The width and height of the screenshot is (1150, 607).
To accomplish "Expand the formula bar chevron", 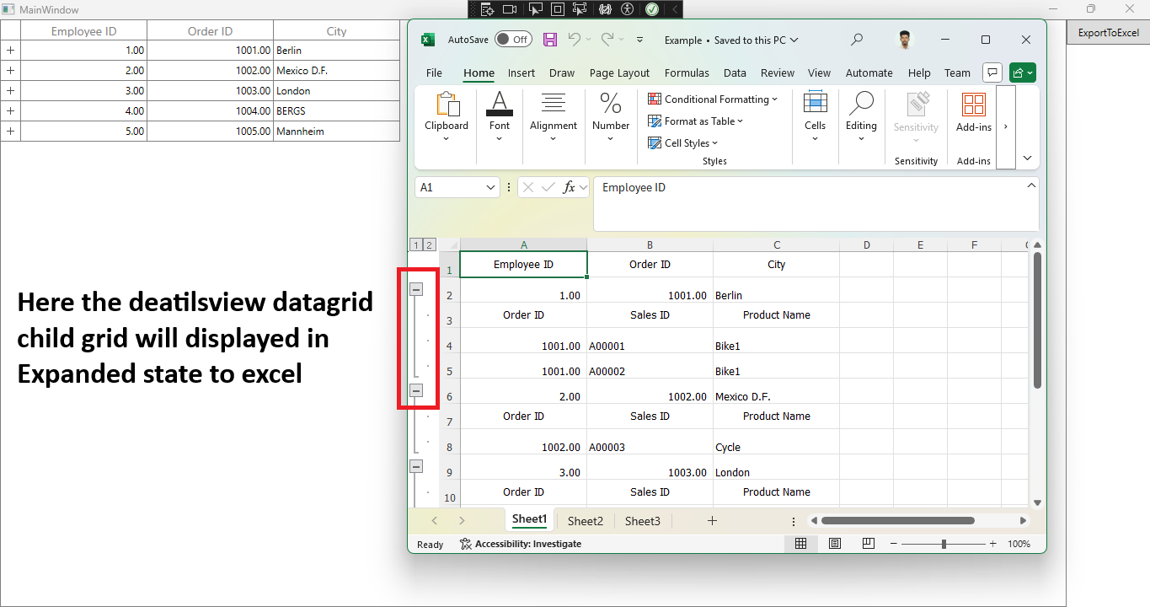I will pos(1030,185).
